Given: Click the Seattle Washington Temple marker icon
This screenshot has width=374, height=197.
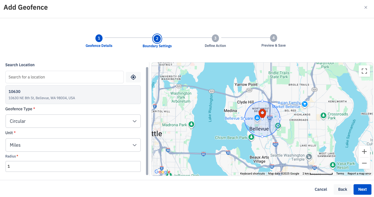Looking at the screenshot, I should 309,156.
